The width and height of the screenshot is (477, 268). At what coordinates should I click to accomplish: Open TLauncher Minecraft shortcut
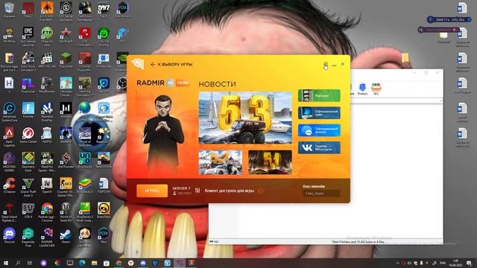[x=66, y=60]
